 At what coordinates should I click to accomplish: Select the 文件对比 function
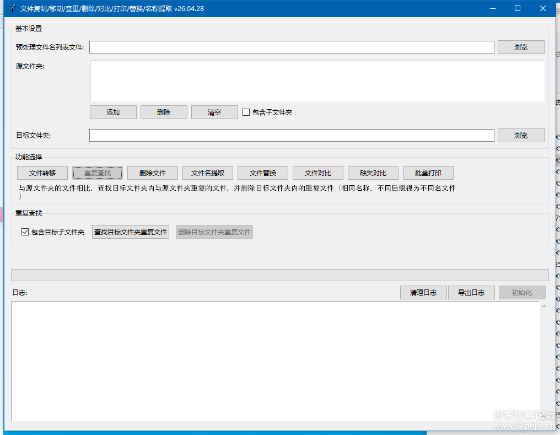[x=318, y=173]
